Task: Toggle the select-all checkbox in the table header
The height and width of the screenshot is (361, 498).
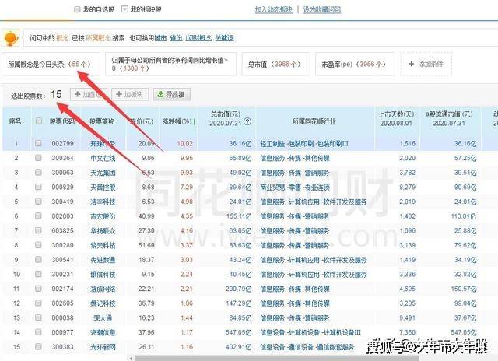Action: 38,121
